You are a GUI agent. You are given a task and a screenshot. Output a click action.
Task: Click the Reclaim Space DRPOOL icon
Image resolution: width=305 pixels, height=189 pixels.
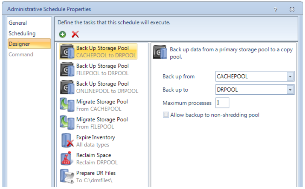[x=67, y=159]
